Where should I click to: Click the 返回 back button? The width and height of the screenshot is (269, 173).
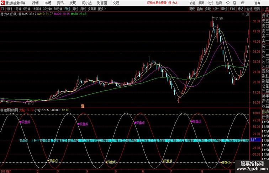[x=257, y=9]
